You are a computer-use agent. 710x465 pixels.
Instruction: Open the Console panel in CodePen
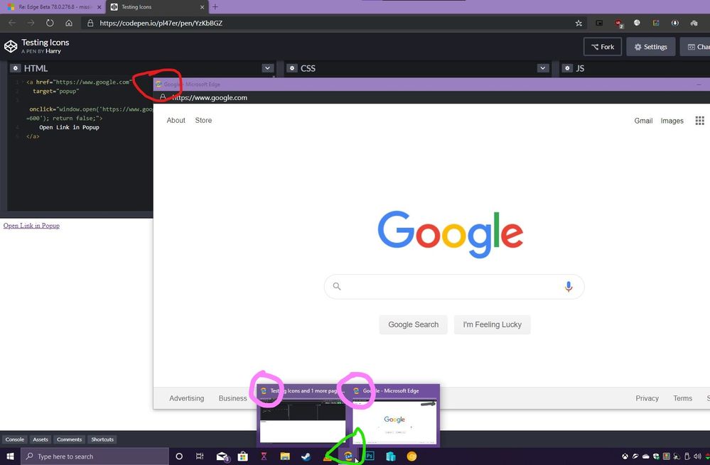15,439
